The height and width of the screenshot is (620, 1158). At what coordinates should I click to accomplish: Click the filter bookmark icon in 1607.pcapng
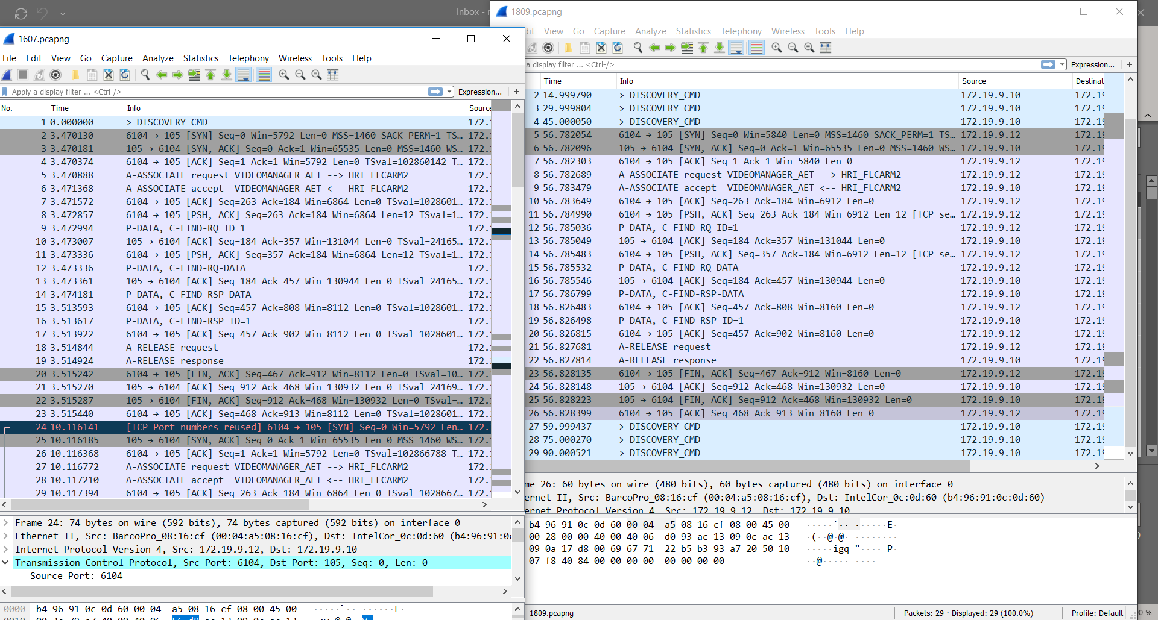tap(5, 92)
